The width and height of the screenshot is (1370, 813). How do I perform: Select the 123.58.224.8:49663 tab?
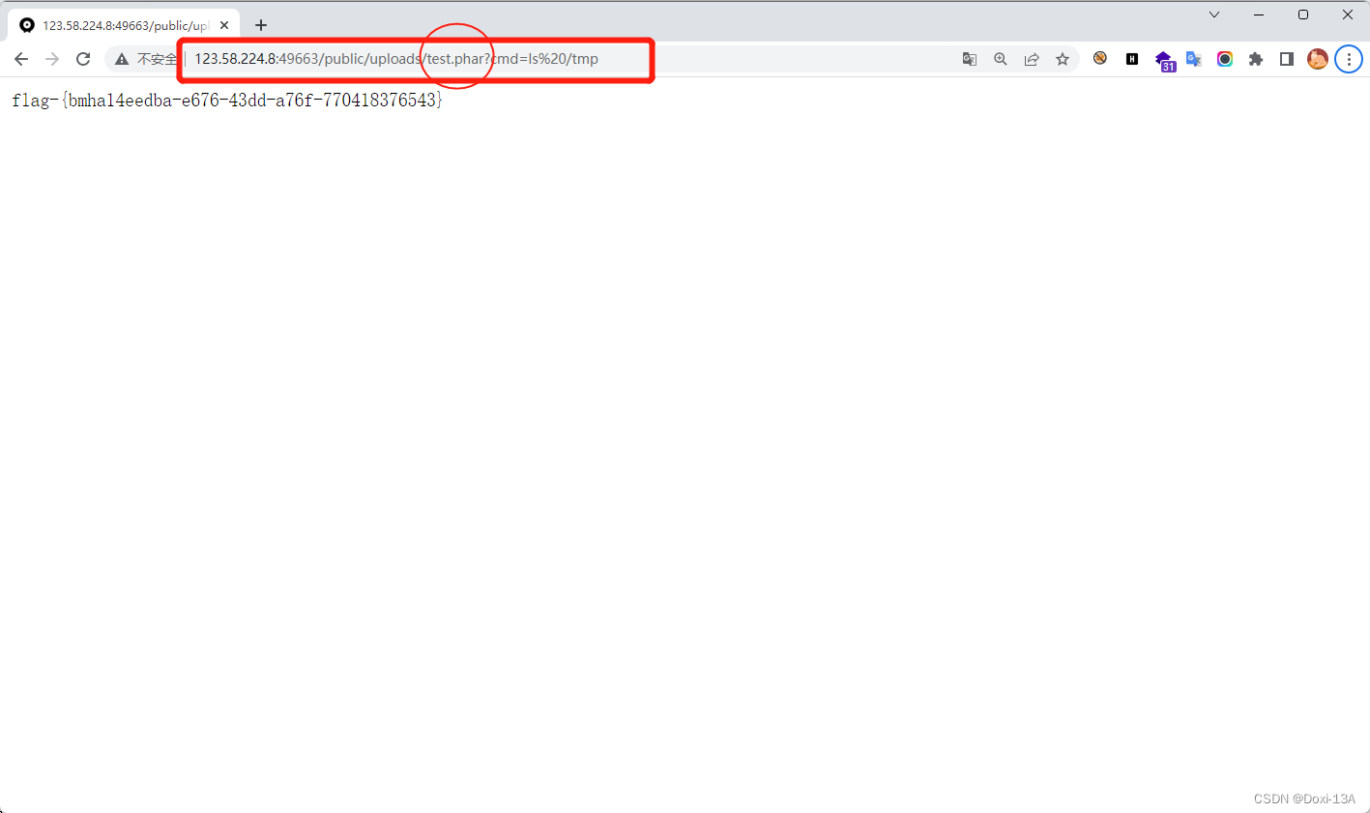(124, 26)
